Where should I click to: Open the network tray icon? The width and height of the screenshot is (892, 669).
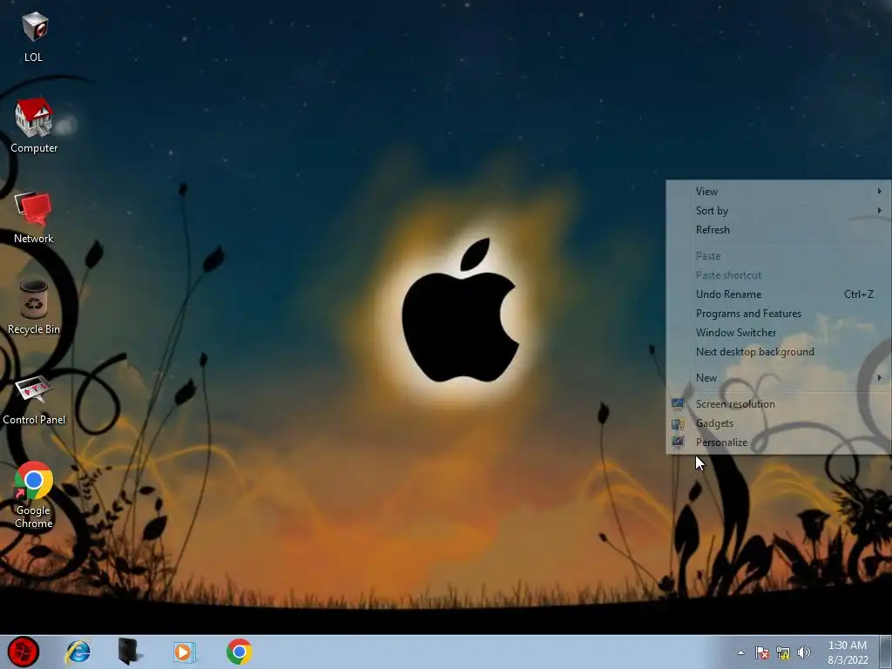(783, 652)
